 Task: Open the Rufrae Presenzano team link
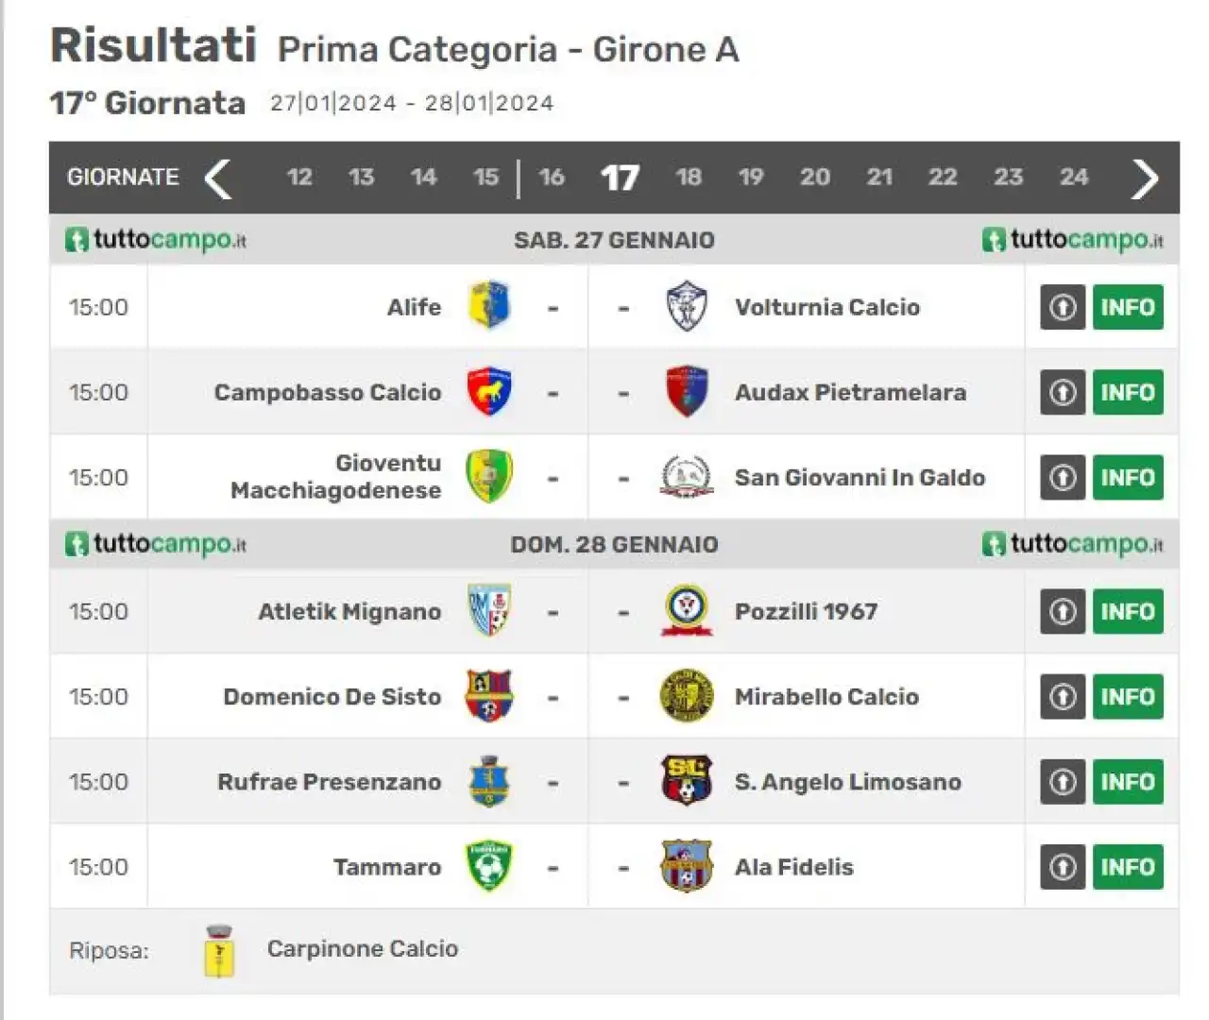click(x=330, y=782)
